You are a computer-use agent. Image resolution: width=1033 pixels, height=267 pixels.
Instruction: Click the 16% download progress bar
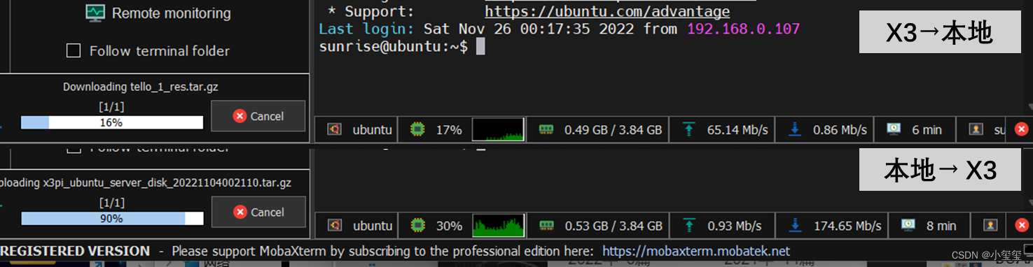point(112,122)
